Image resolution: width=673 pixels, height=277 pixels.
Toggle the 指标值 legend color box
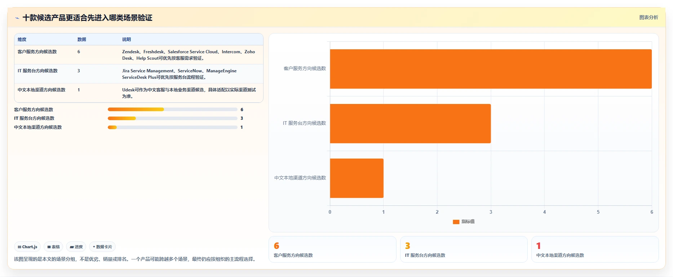[456, 222]
